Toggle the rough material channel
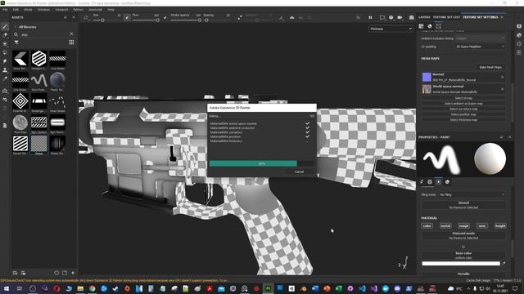The height and width of the screenshot is (294, 524). (463, 225)
